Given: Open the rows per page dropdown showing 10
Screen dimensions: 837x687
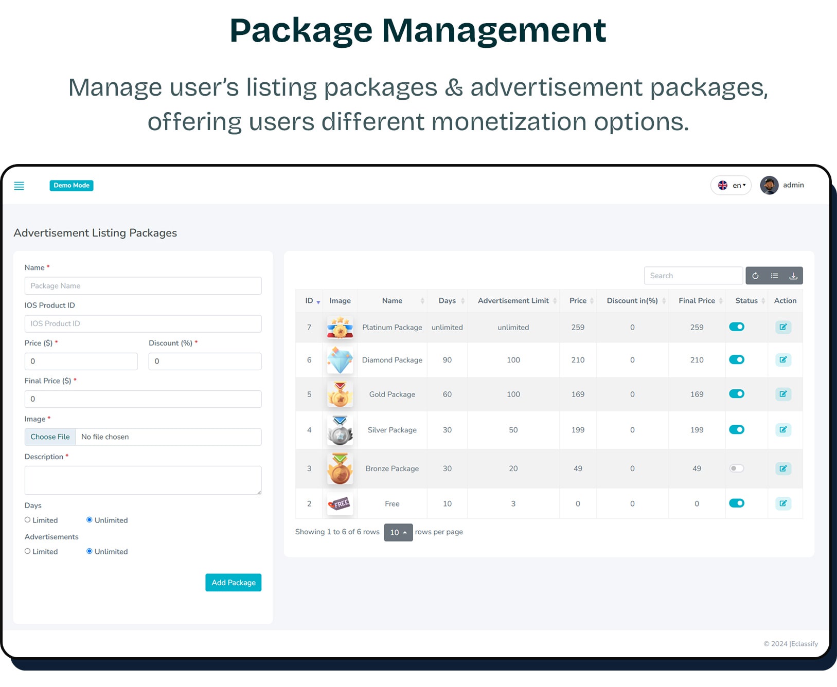Looking at the screenshot, I should point(398,532).
